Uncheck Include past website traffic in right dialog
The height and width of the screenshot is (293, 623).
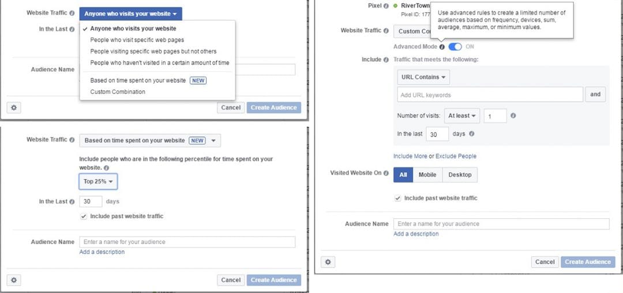(397, 198)
